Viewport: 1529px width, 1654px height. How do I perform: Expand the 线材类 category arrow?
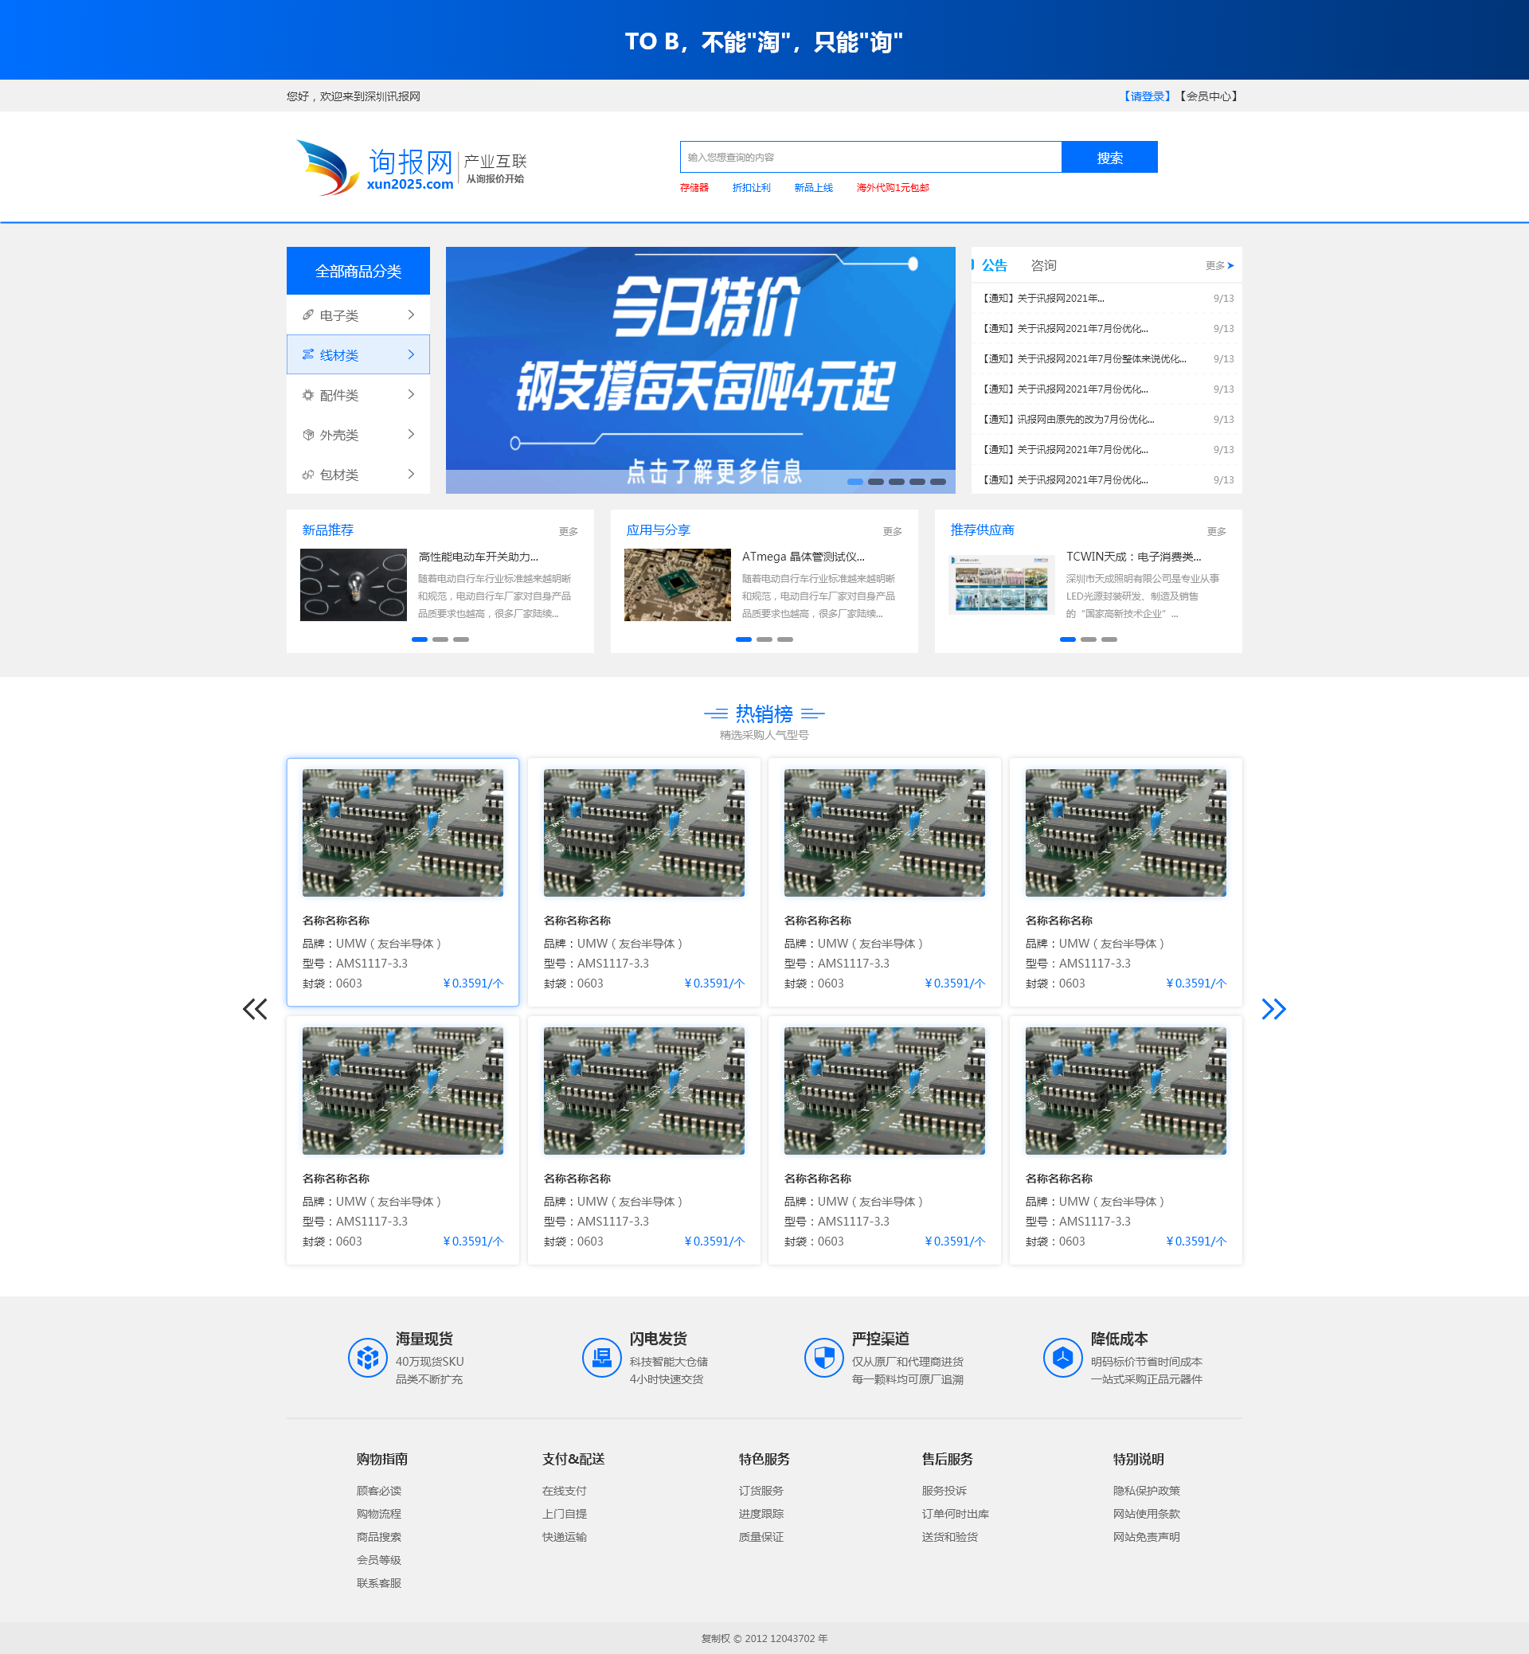pos(411,354)
